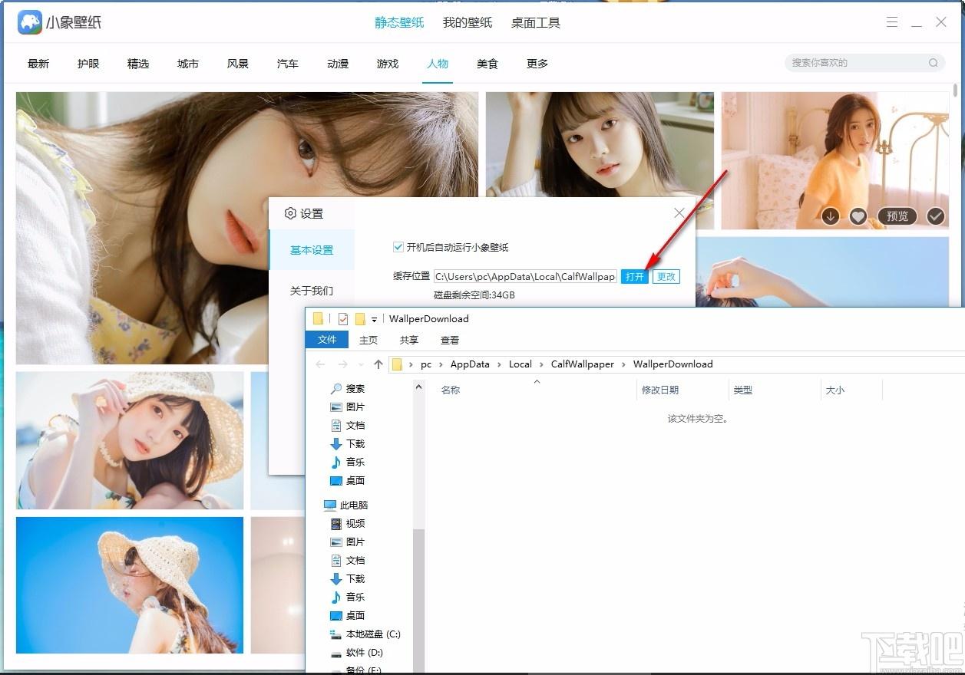Open the quick access toolbar dropdown
The height and width of the screenshot is (675, 965).
tap(374, 318)
